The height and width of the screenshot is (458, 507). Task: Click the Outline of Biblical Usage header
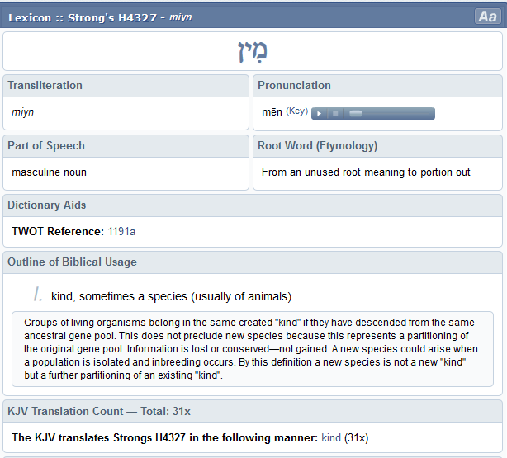72,262
